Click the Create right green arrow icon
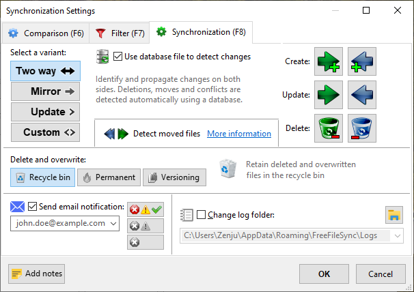414x292 pixels. point(329,61)
